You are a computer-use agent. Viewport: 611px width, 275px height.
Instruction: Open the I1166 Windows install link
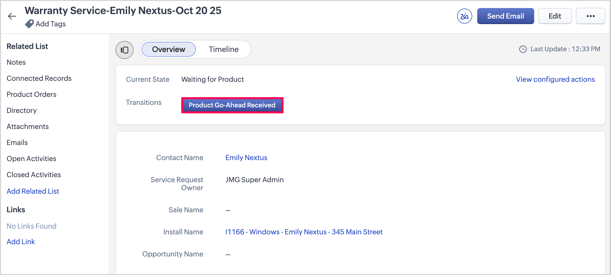point(304,232)
